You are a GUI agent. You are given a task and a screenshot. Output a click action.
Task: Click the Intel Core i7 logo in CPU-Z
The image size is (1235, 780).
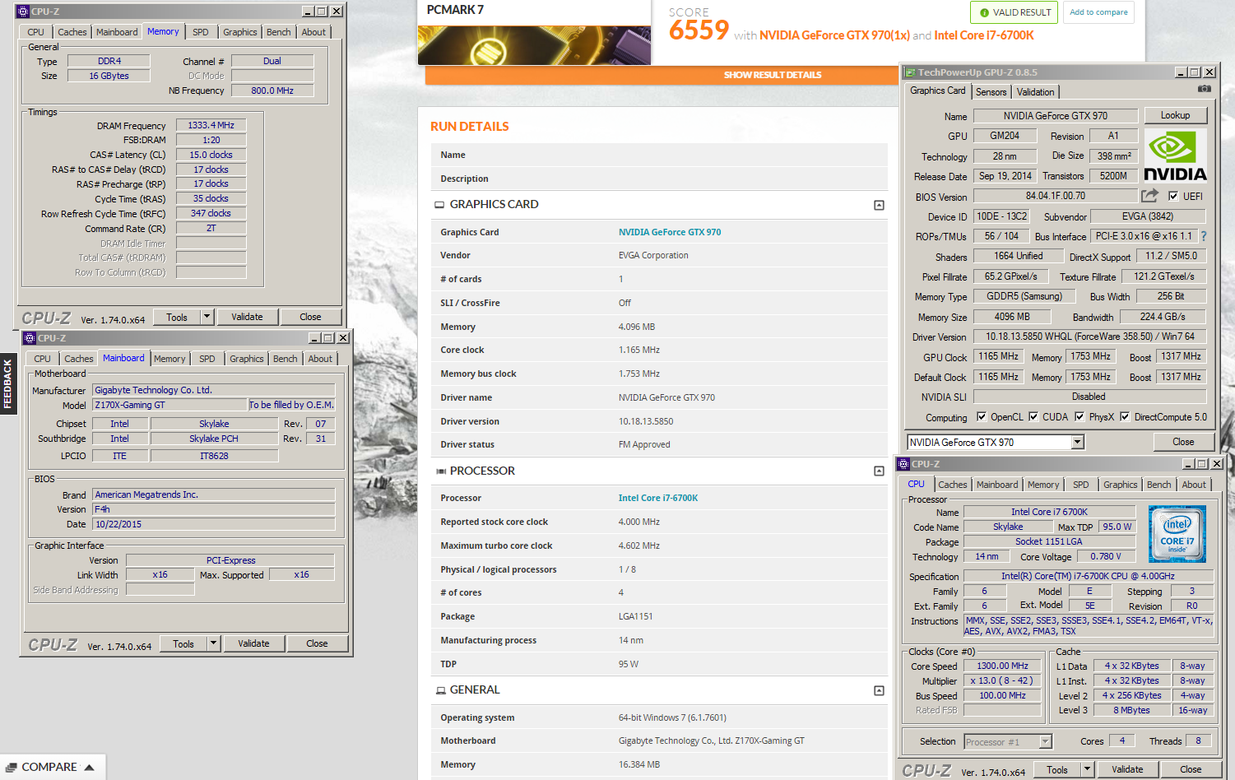tap(1177, 534)
